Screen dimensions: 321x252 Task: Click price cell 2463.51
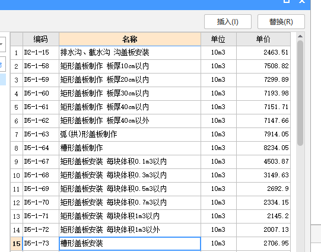[x=263, y=53]
